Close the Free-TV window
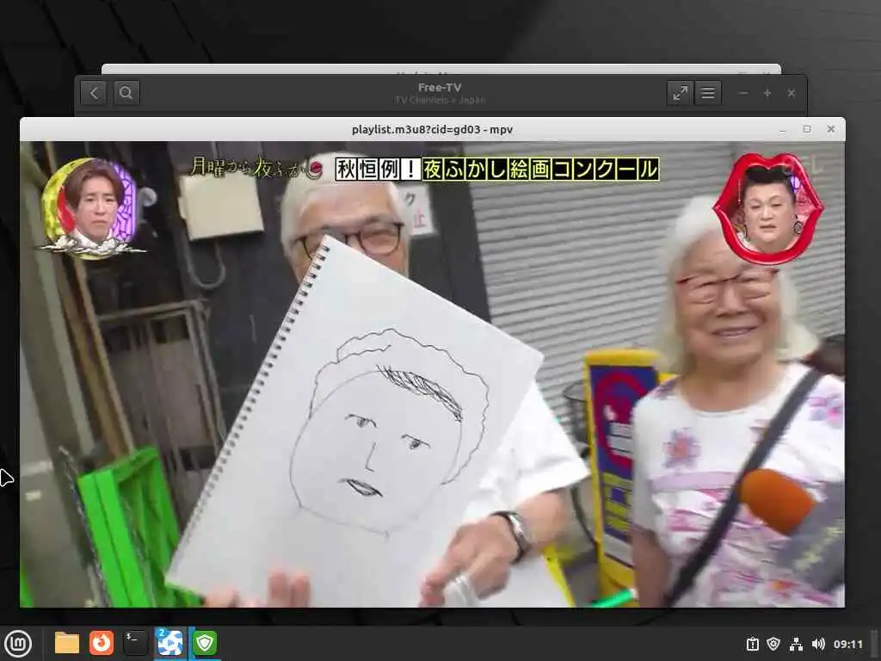 [792, 93]
